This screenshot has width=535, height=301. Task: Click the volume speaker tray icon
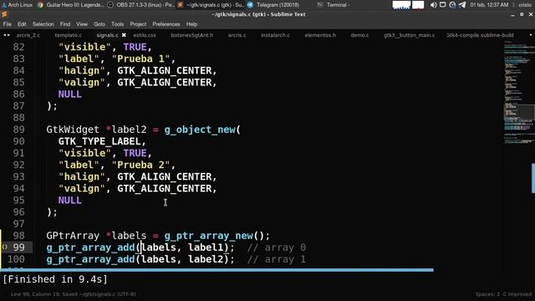click(433, 5)
